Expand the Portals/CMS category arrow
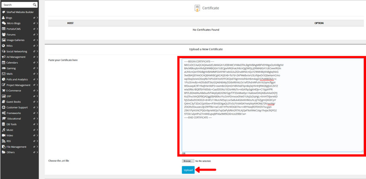 [x=37, y=29]
